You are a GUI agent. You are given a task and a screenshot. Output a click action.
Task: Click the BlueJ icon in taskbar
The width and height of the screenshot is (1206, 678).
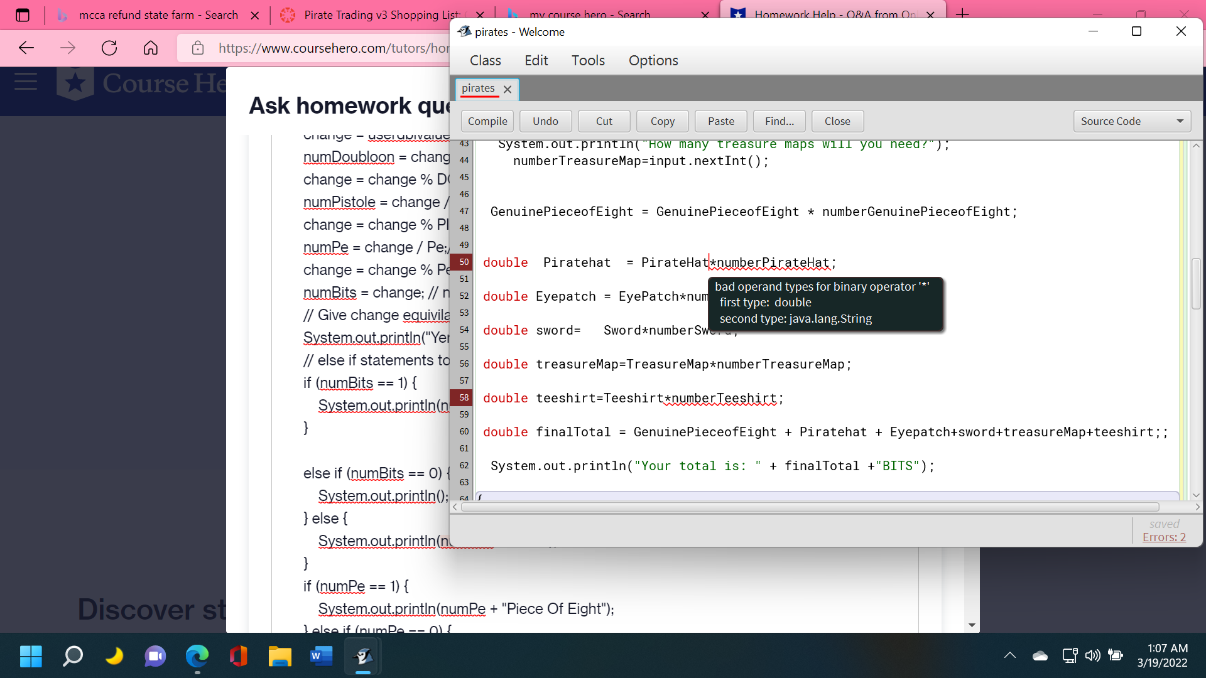[363, 656]
